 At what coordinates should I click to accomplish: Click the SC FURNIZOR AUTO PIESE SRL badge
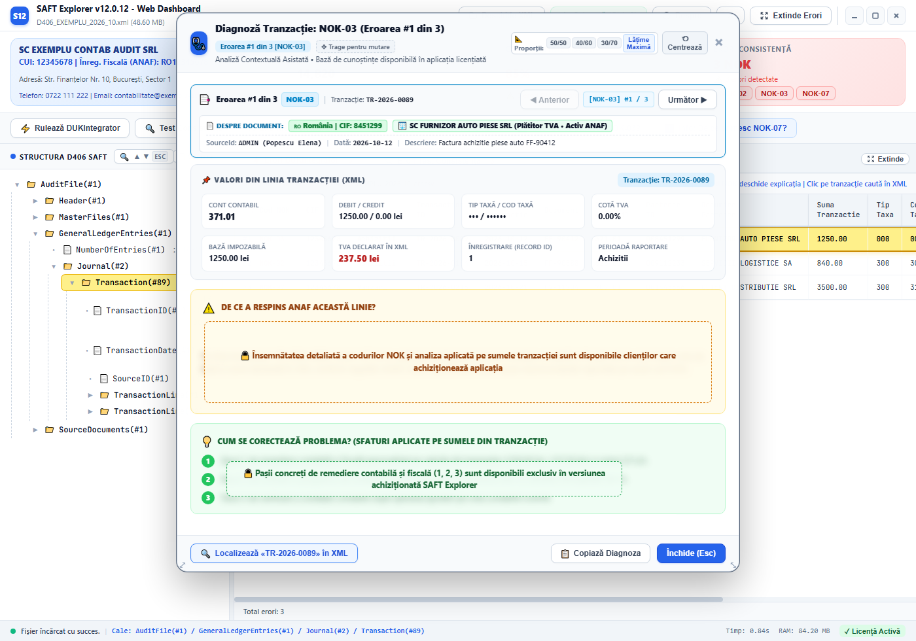coord(502,126)
